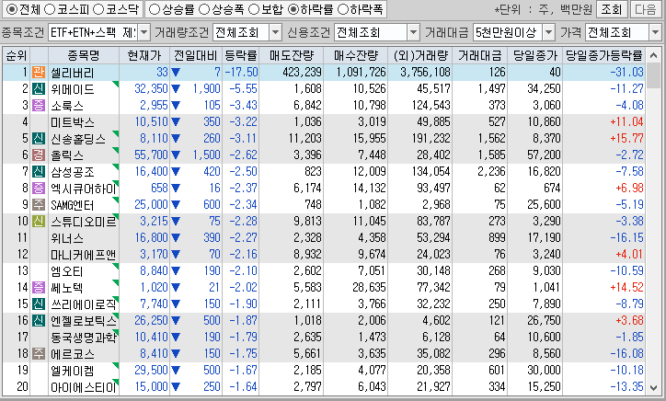The height and width of the screenshot is (401, 666).
Task: Open the 가격 dropdown
Action: tap(655, 32)
